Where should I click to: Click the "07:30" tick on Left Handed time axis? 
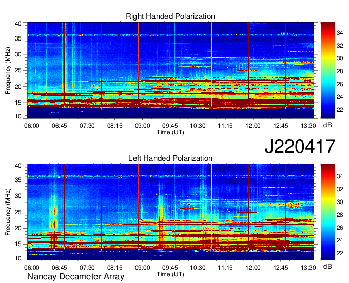point(87,268)
